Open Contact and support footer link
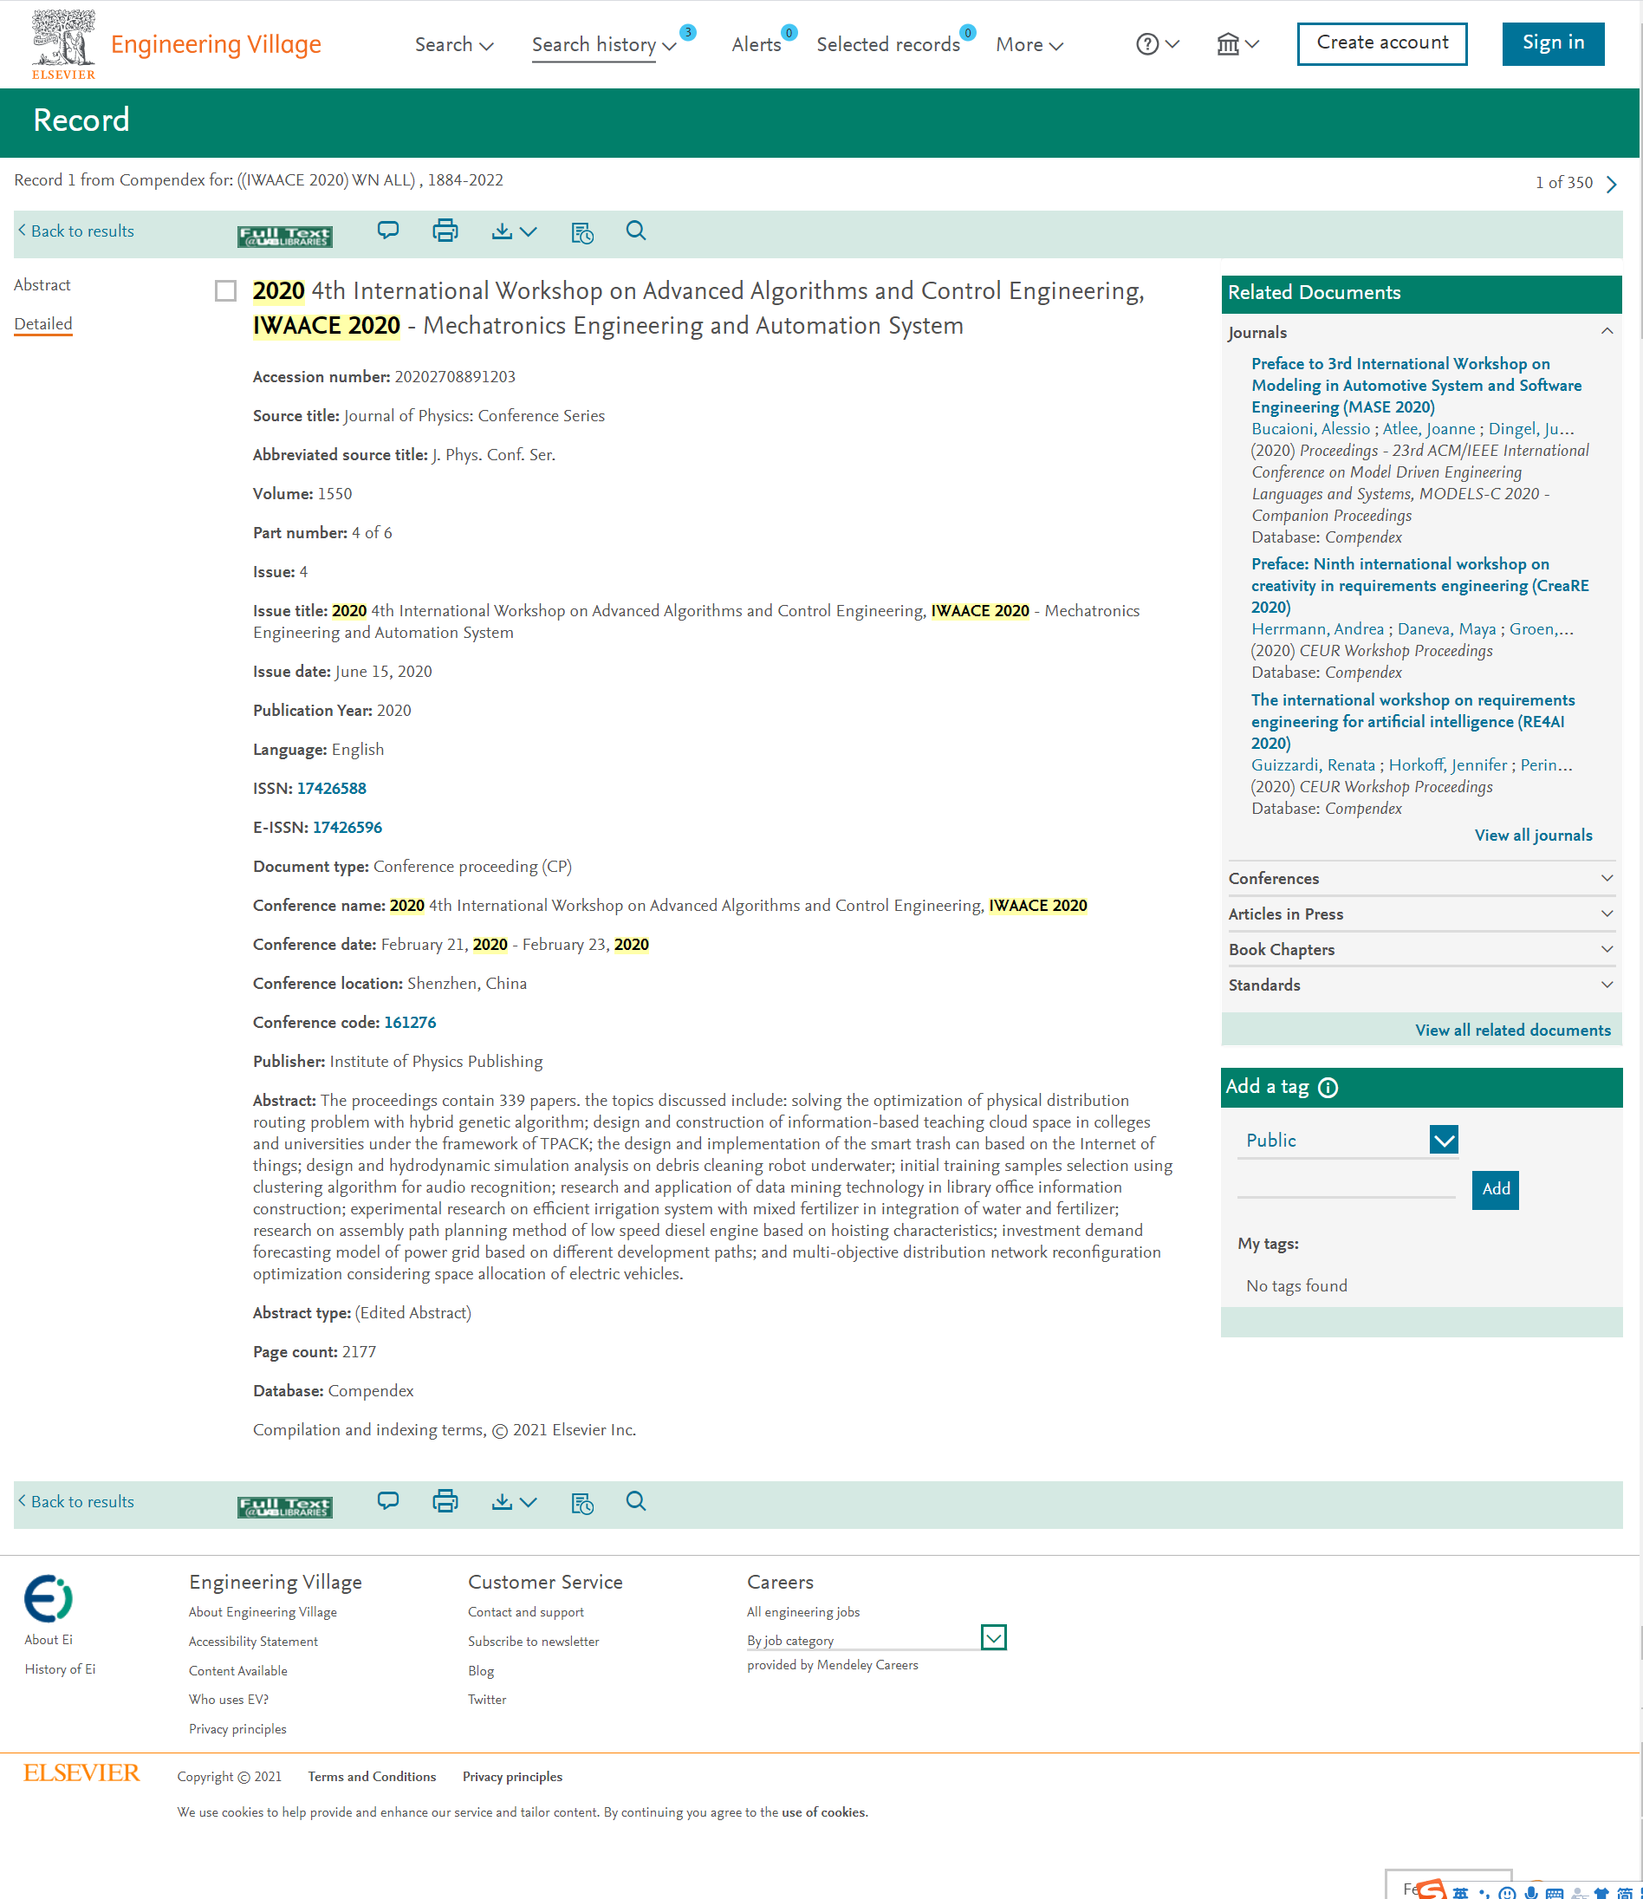Image resolution: width=1643 pixels, height=1899 pixels. click(x=525, y=1612)
